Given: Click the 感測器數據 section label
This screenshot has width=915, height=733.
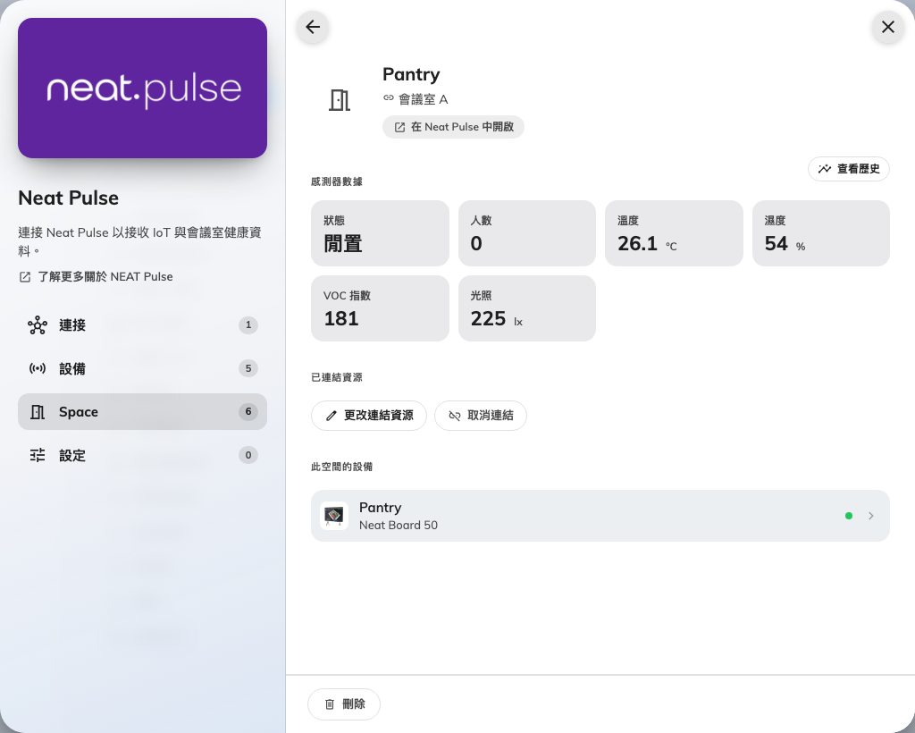Looking at the screenshot, I should [x=337, y=181].
